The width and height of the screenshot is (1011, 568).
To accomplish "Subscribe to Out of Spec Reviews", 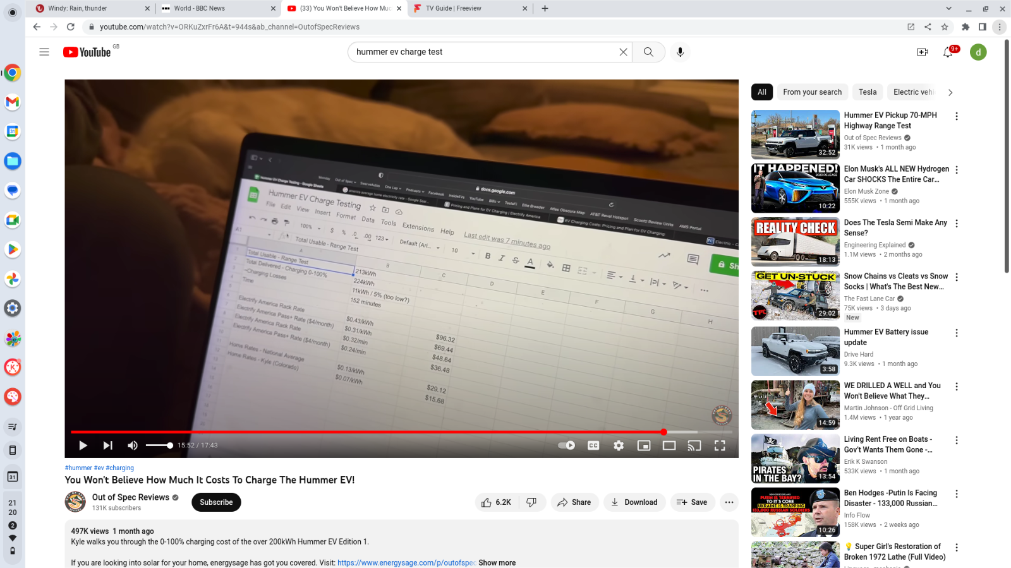I will click(x=216, y=502).
